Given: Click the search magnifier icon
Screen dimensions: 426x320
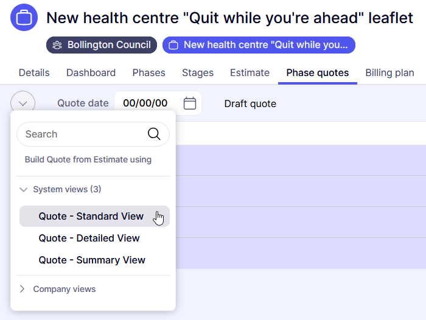Looking at the screenshot, I should click(154, 134).
